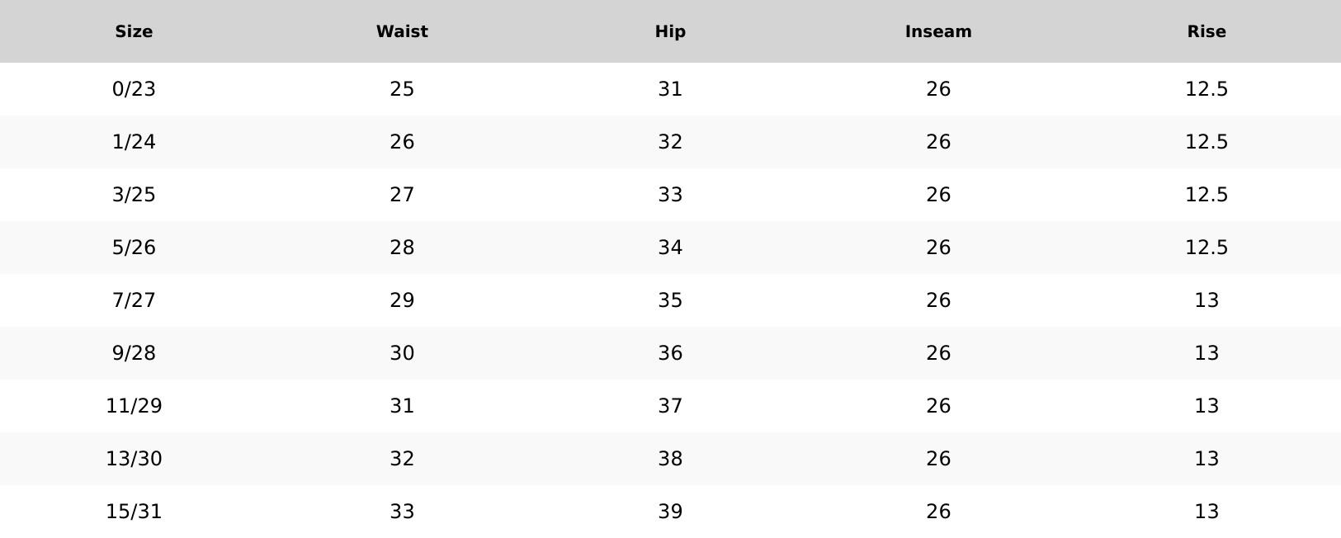Select inseam value 26 in the 9/28 row

(938, 353)
